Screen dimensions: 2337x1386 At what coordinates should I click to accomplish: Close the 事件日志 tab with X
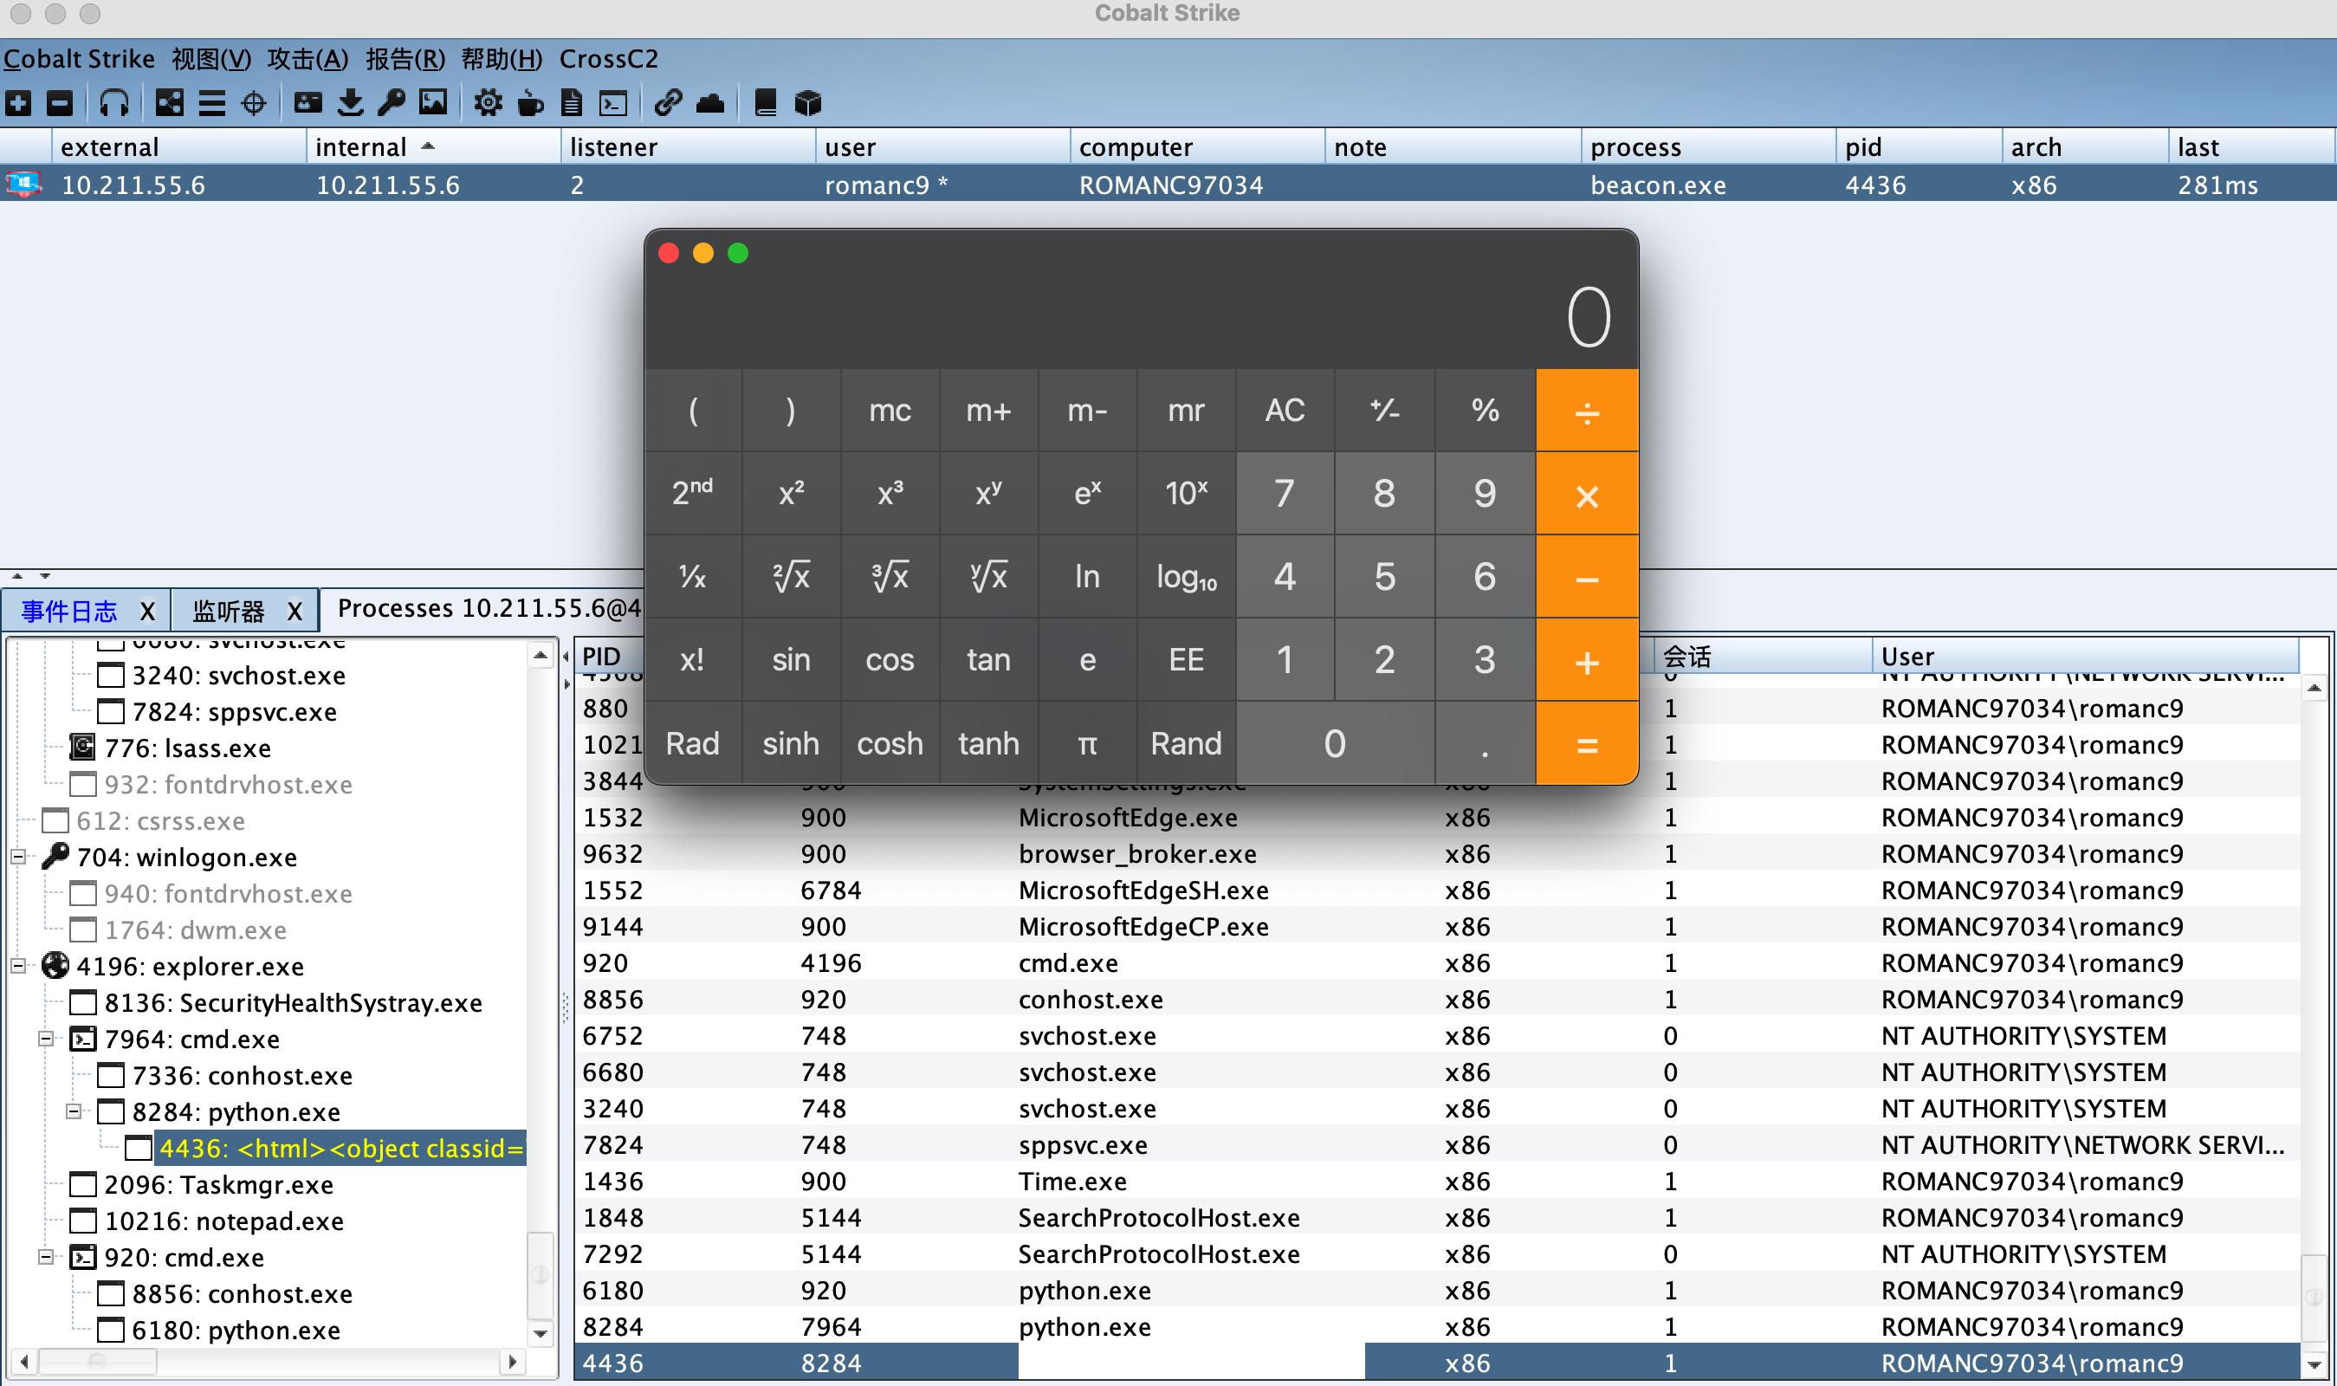pos(147,612)
